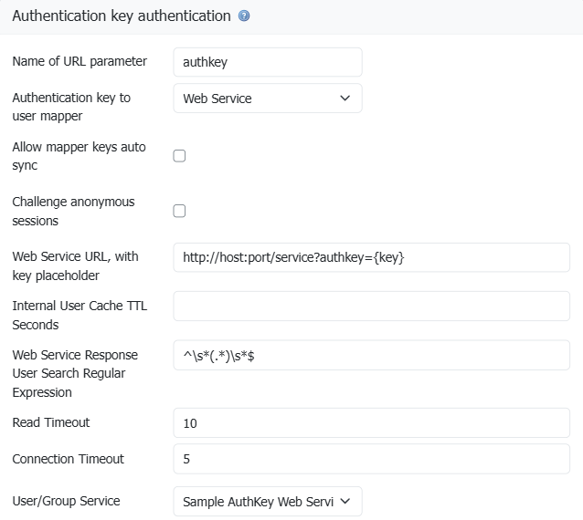Expand the User/Group Service dropdown
Image resolution: width=583 pixels, height=520 pixels.
[267, 502]
